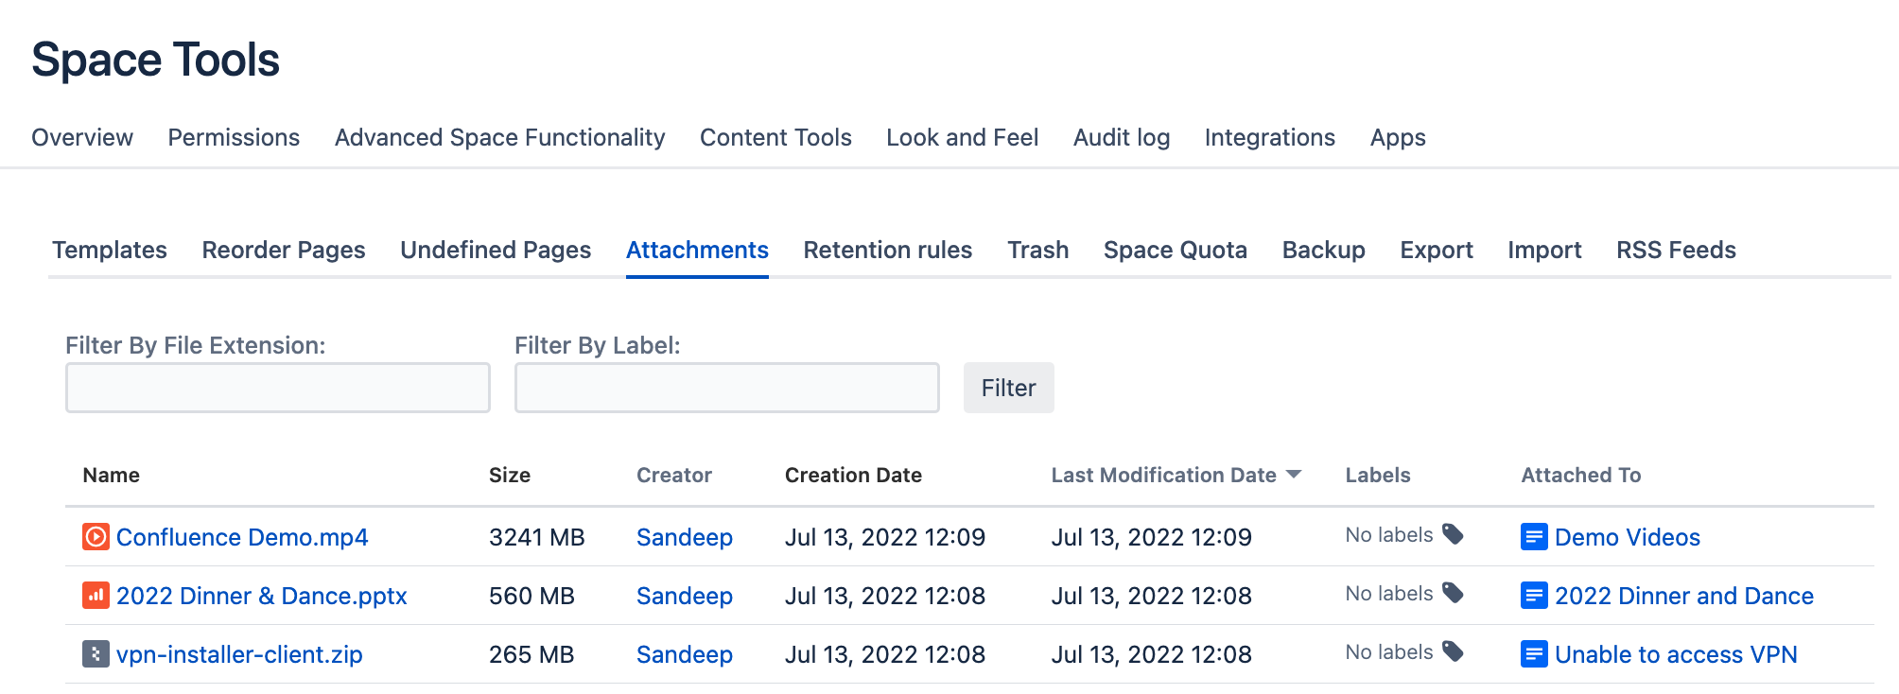Edit labels tag icon for 2022 Dinner & Dance.pptx

(1453, 594)
